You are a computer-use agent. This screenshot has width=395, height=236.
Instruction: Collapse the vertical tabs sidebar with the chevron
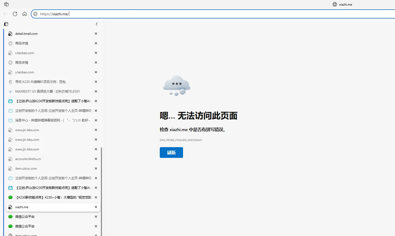[x=97, y=24]
